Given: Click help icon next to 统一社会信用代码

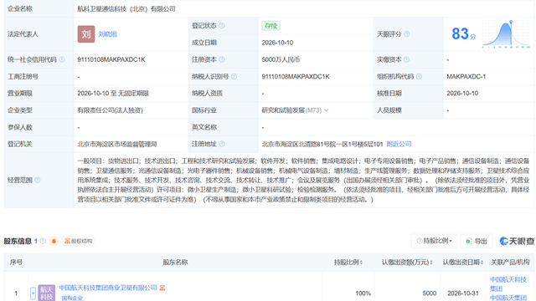Looking at the screenshot, I should point(61,59).
